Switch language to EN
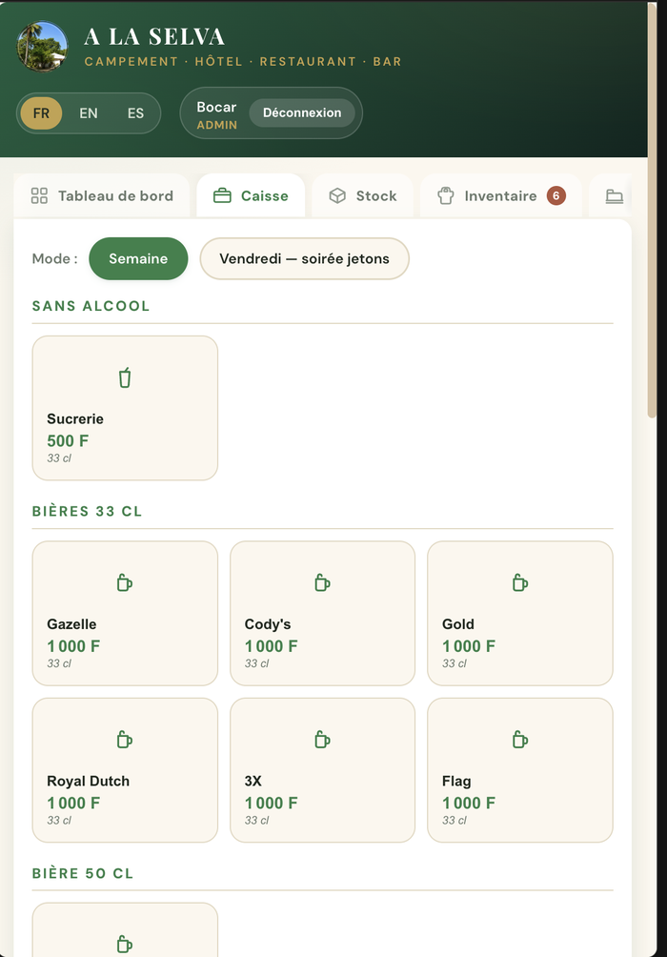Viewport: 667px width, 957px height. (89, 112)
